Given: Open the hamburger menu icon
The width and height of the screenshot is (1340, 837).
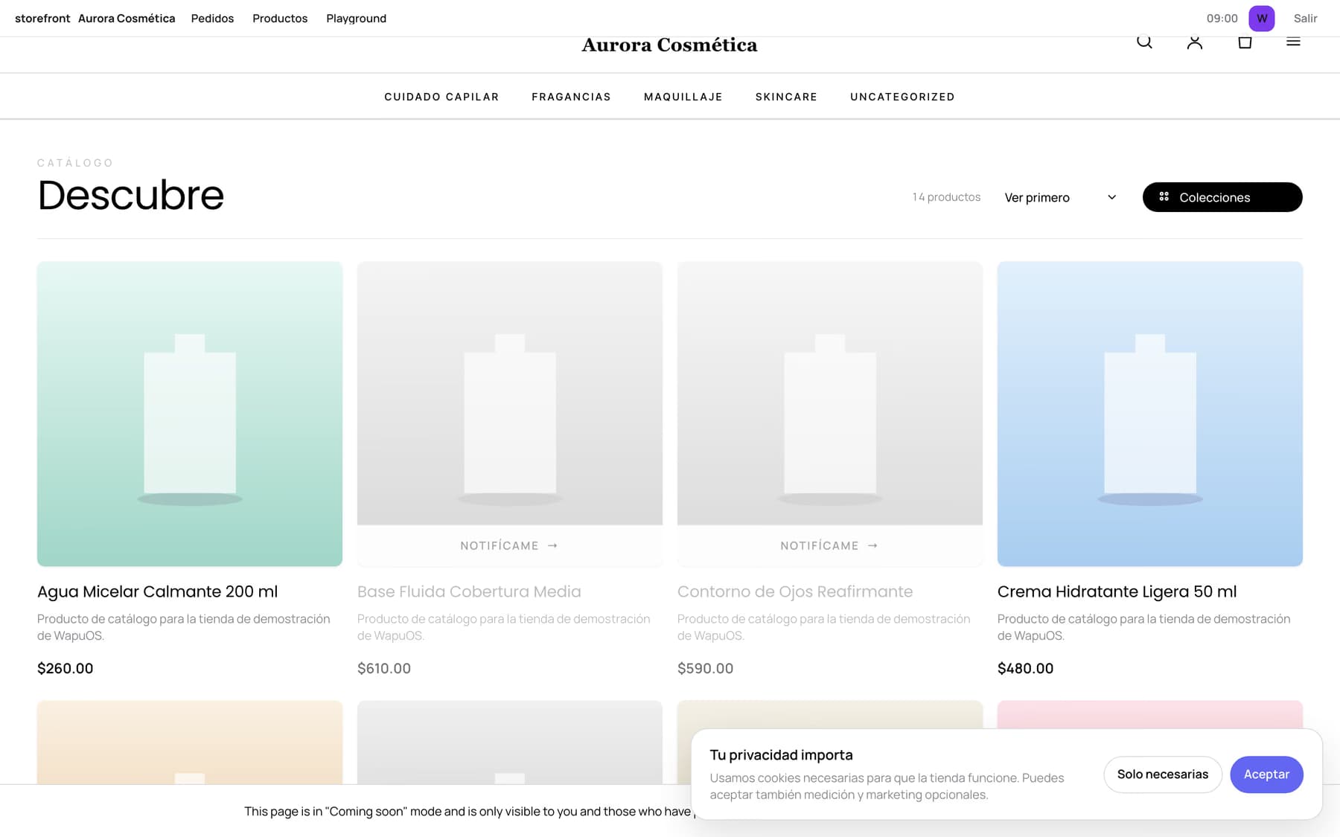Looking at the screenshot, I should pyautogui.click(x=1293, y=42).
